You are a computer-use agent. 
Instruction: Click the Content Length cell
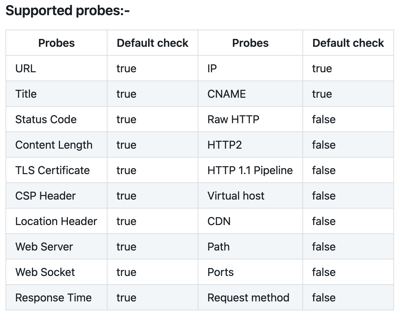click(56, 145)
